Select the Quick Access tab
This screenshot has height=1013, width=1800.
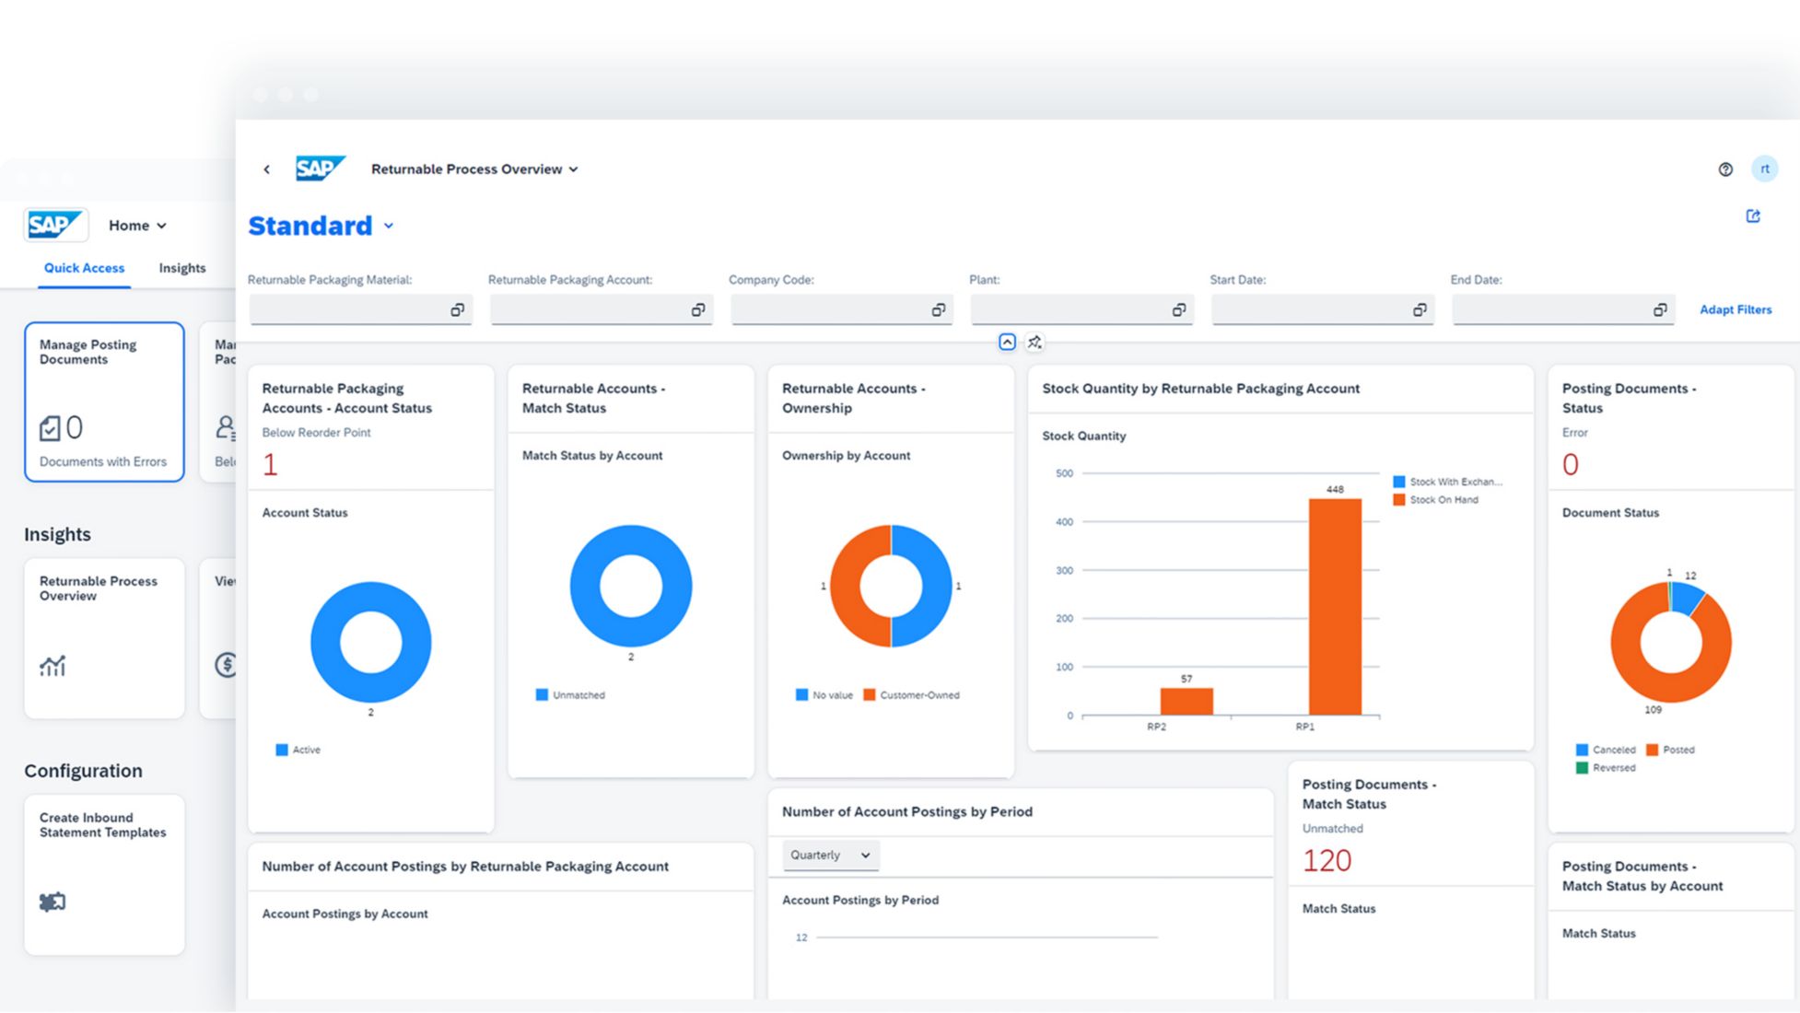click(x=84, y=268)
